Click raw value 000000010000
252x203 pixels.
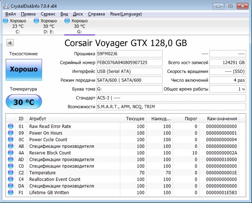(x=222, y=160)
